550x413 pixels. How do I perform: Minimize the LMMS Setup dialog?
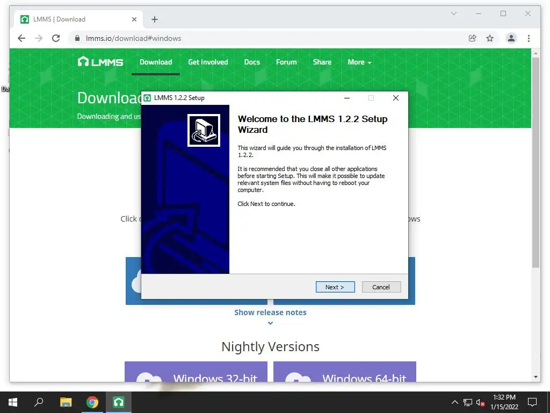pyautogui.click(x=347, y=98)
